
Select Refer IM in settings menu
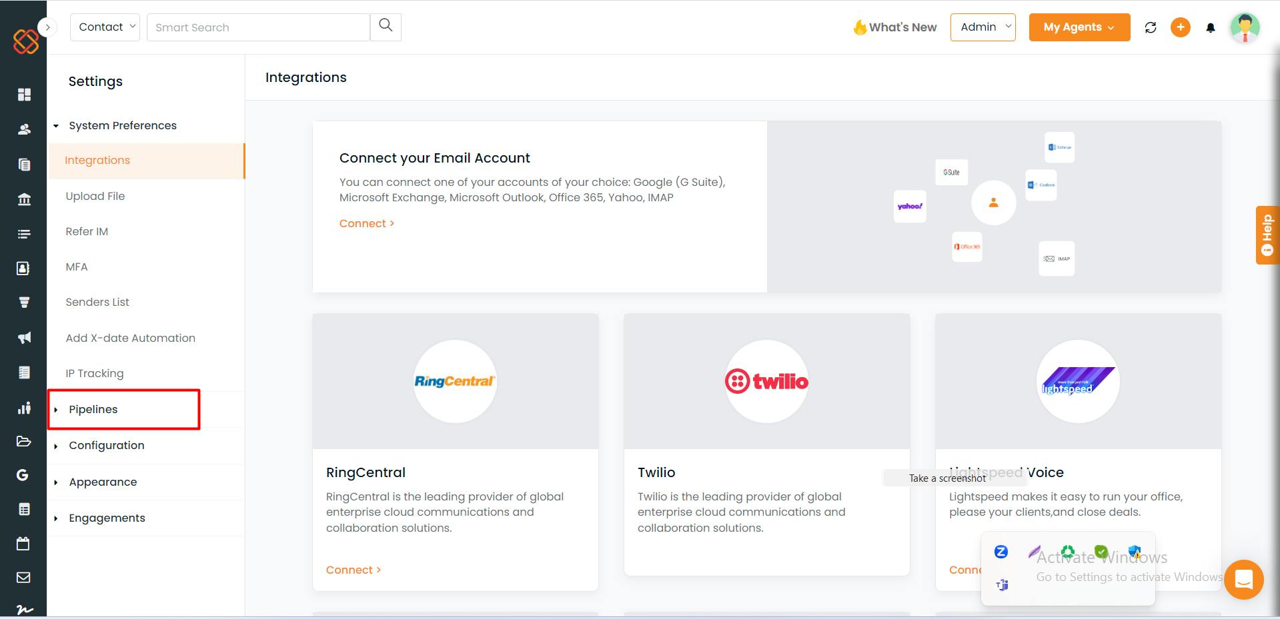pos(87,231)
